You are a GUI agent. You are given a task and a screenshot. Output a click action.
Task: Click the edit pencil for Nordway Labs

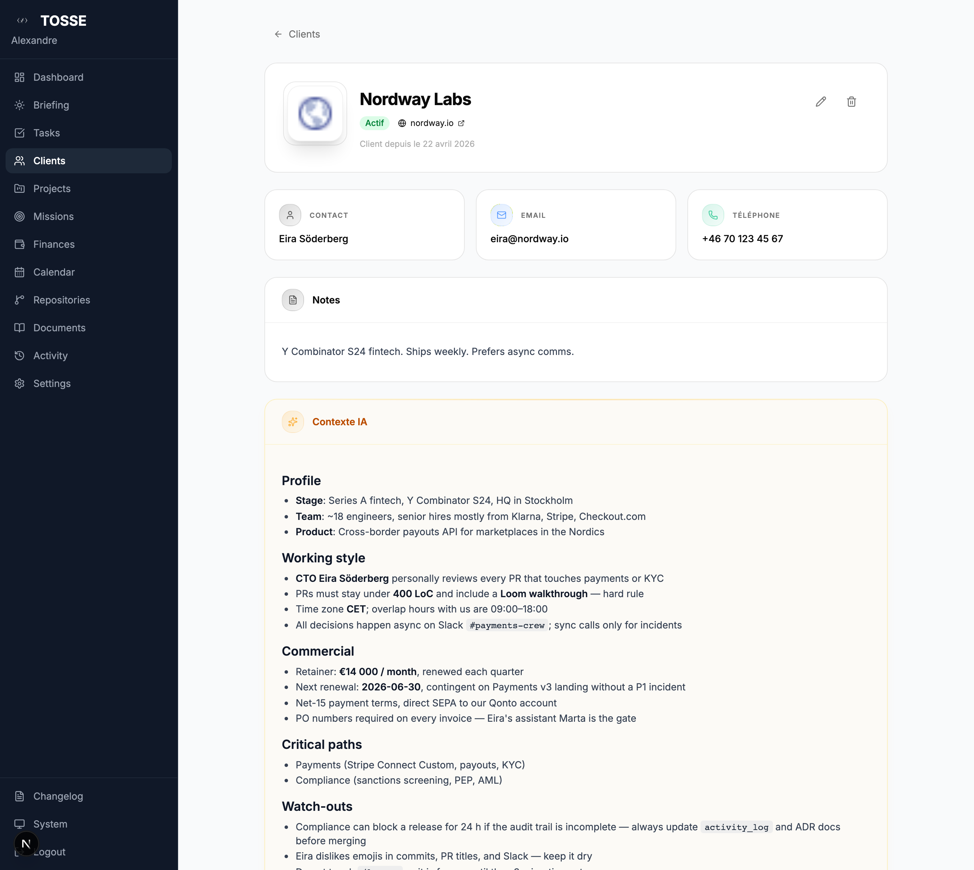(x=821, y=101)
